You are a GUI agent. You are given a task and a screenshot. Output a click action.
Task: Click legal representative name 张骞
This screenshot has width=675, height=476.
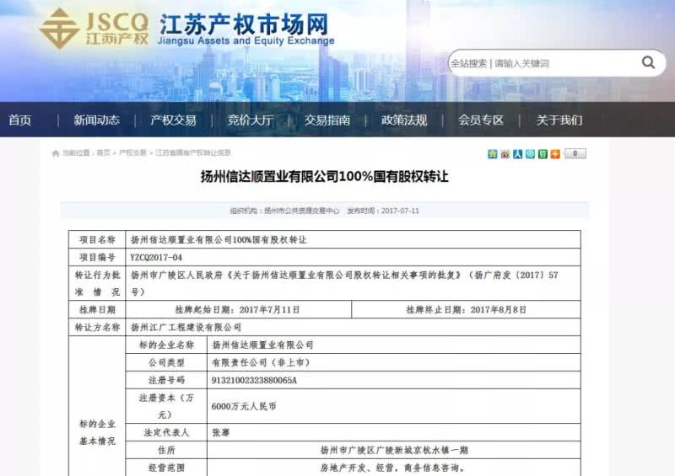click(x=220, y=432)
